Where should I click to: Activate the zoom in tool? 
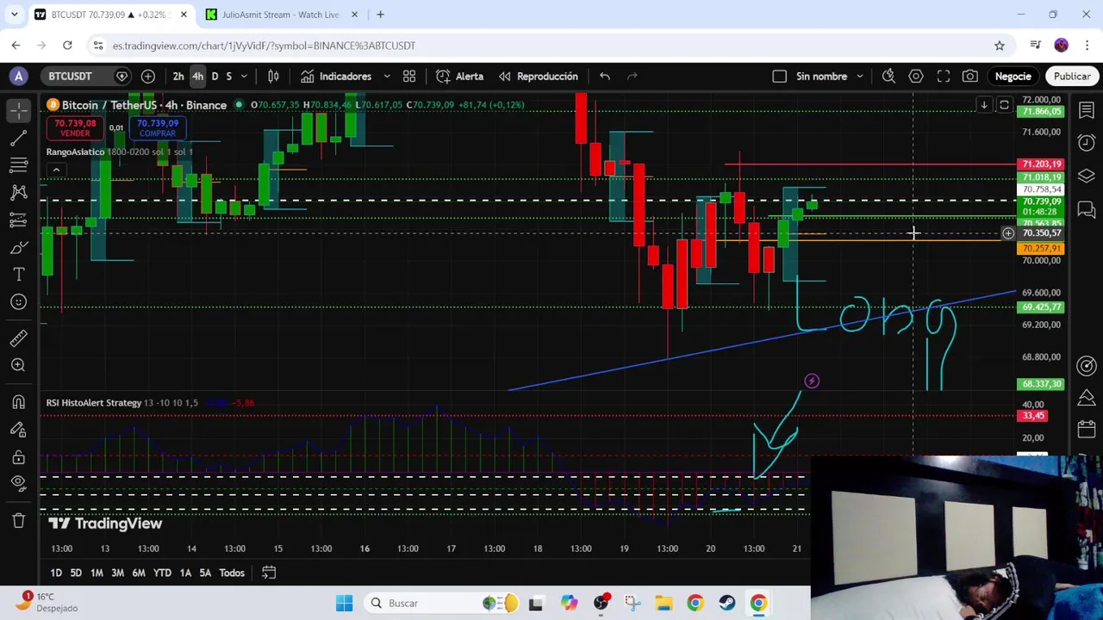[19, 366]
